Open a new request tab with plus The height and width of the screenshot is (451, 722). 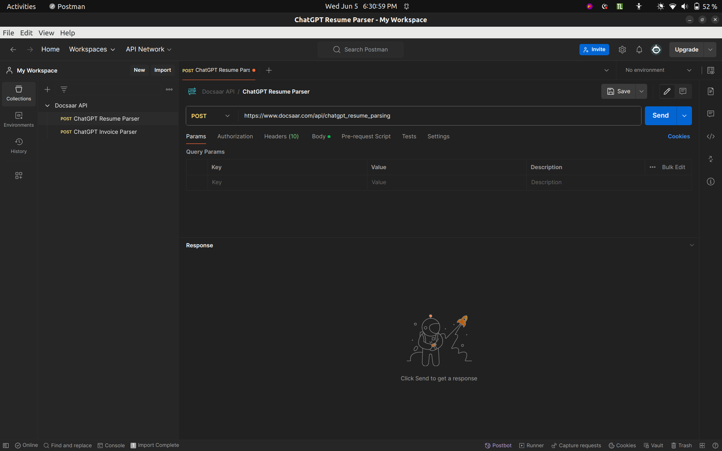coord(269,70)
